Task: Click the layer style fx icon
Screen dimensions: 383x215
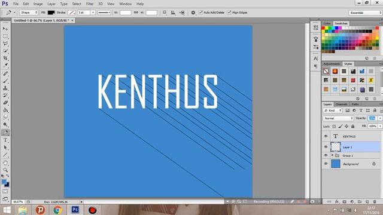Action: [336, 202]
